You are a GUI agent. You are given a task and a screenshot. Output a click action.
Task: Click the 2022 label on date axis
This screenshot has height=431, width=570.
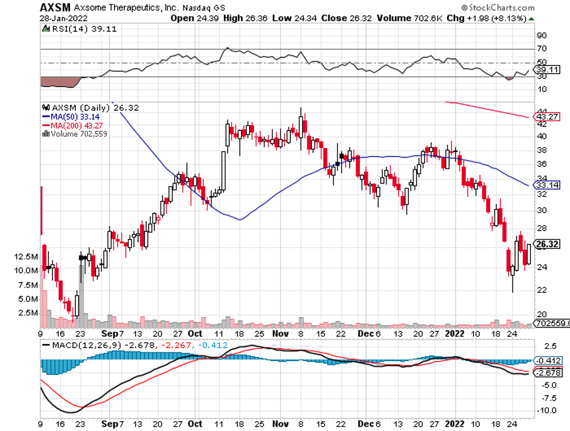(456, 334)
